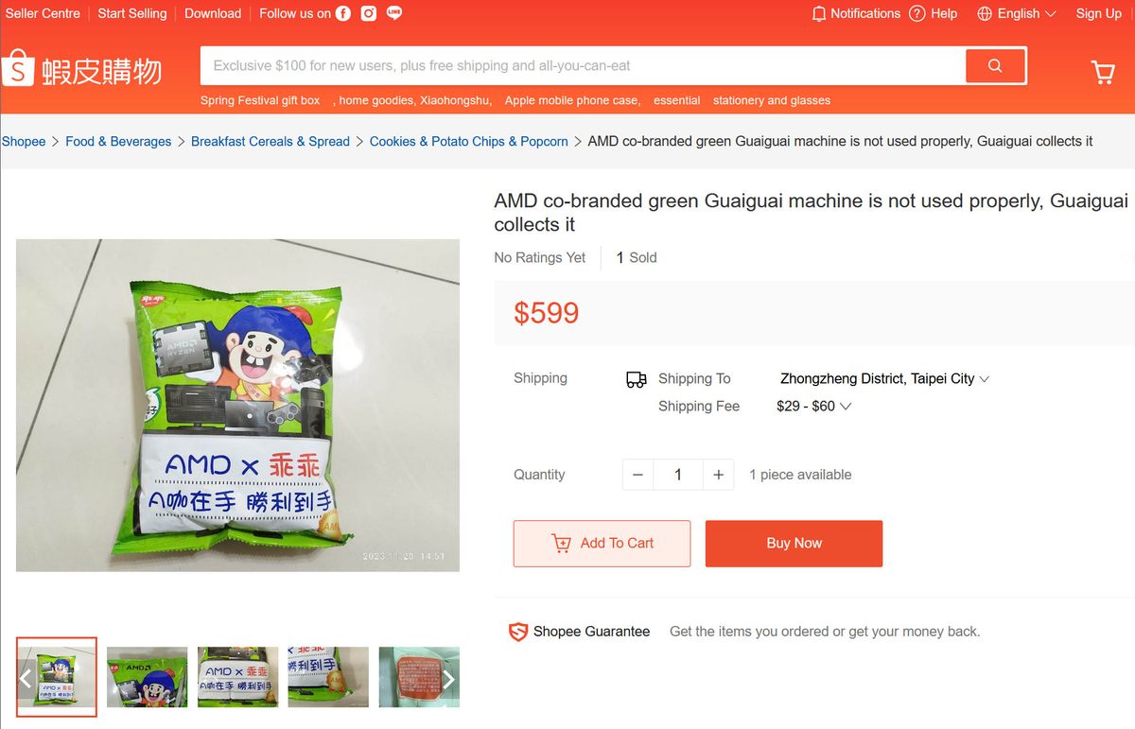Expand the $29 - $60 shipping fee dropdown
Screen dimensions: 1135x729
click(812, 405)
